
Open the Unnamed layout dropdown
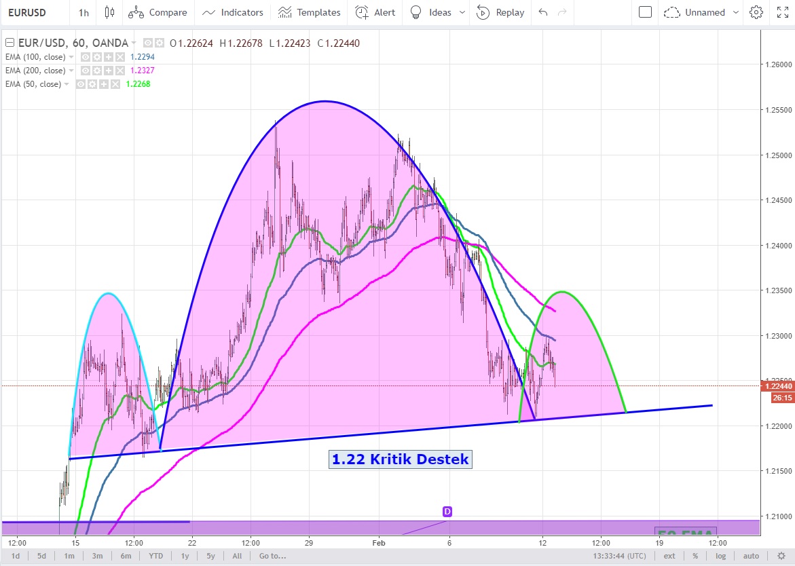(x=737, y=12)
